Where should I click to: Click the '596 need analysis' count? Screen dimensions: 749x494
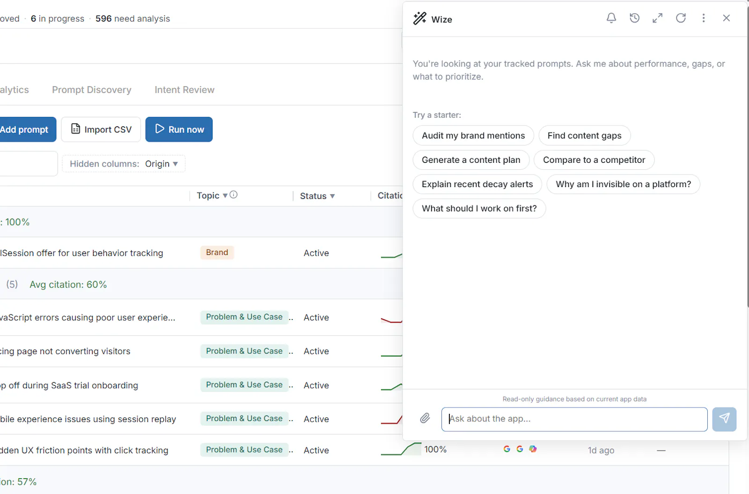tap(132, 19)
